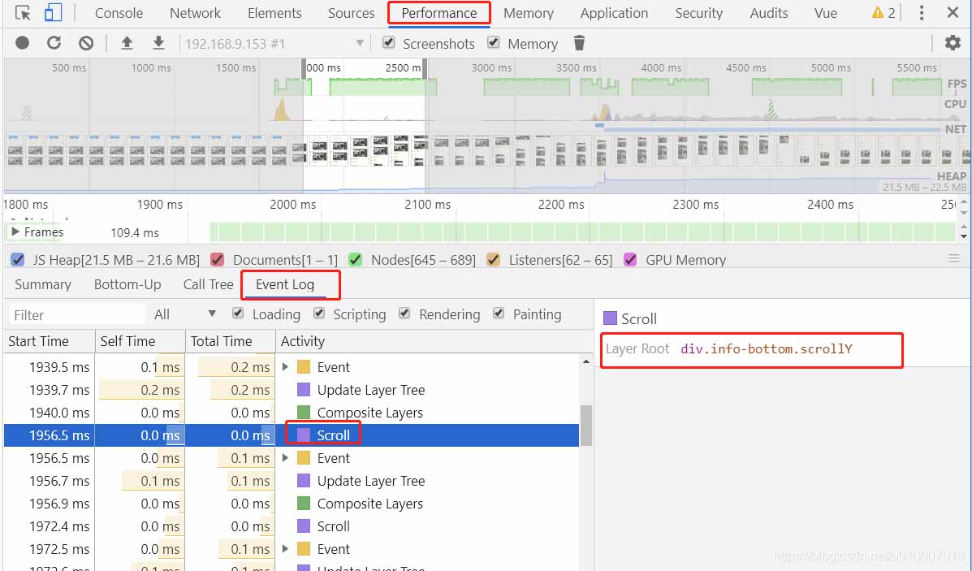Load a profile with upload arrow icon
This screenshot has width=972, height=571.
click(127, 43)
